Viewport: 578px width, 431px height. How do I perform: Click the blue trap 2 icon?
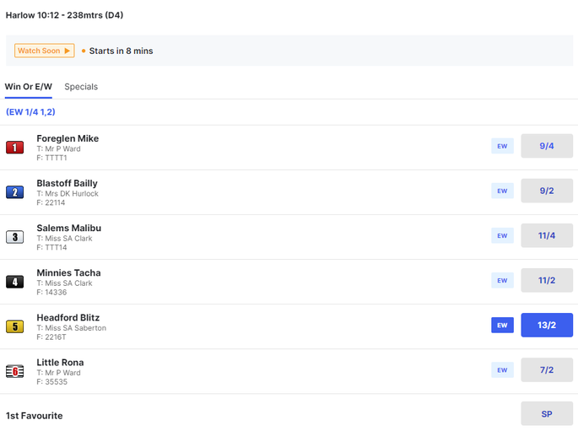point(14,192)
